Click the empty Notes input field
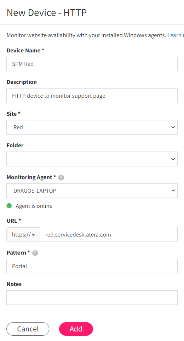 pyautogui.click(x=92, y=297)
